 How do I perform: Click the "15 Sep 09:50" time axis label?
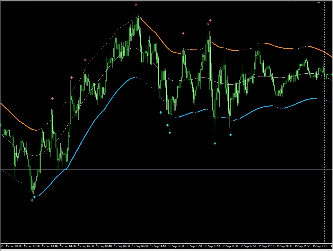coord(140,246)
